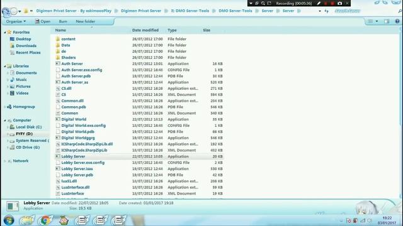Open the recording toolbar dropdown arrow
Screen dimensions: 403x226
coord(251,3)
